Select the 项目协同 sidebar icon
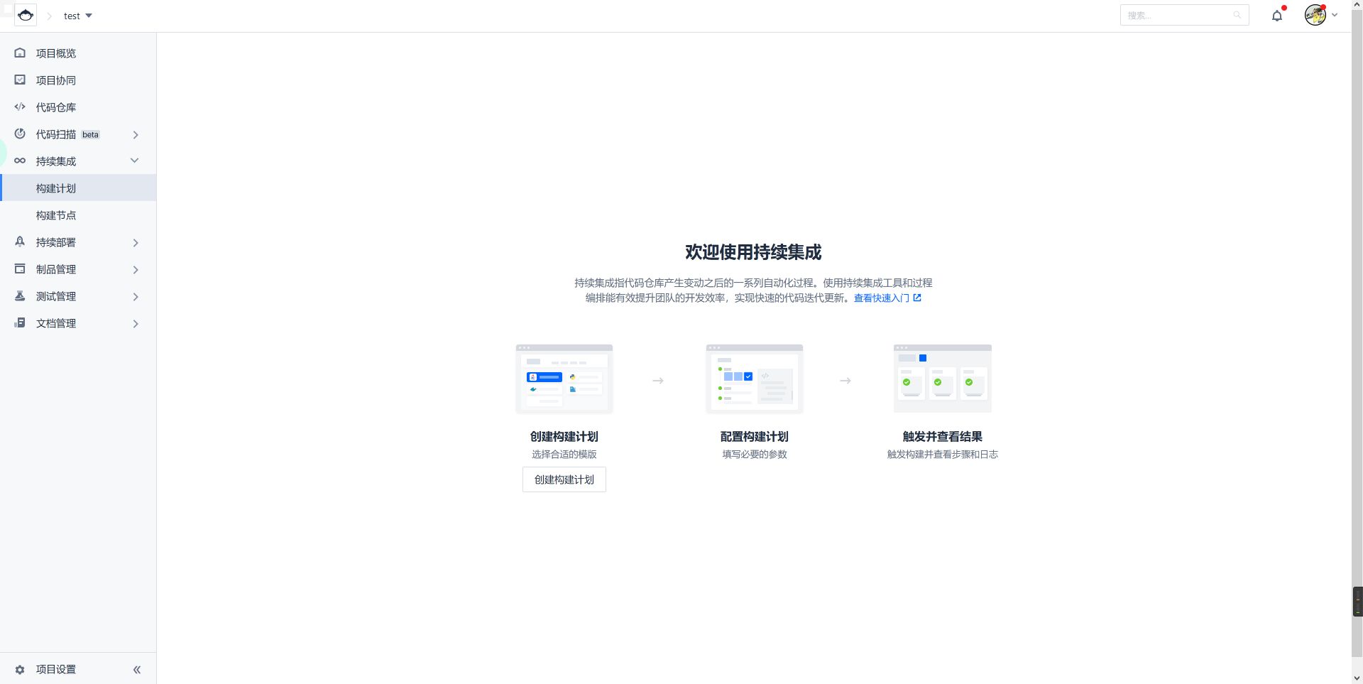 pyautogui.click(x=19, y=80)
